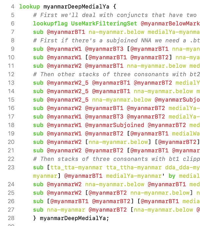The width and height of the screenshot is (200, 226).
Task: Click 'nna-myanmar.below' on line 15
Action: tap(122, 100)
